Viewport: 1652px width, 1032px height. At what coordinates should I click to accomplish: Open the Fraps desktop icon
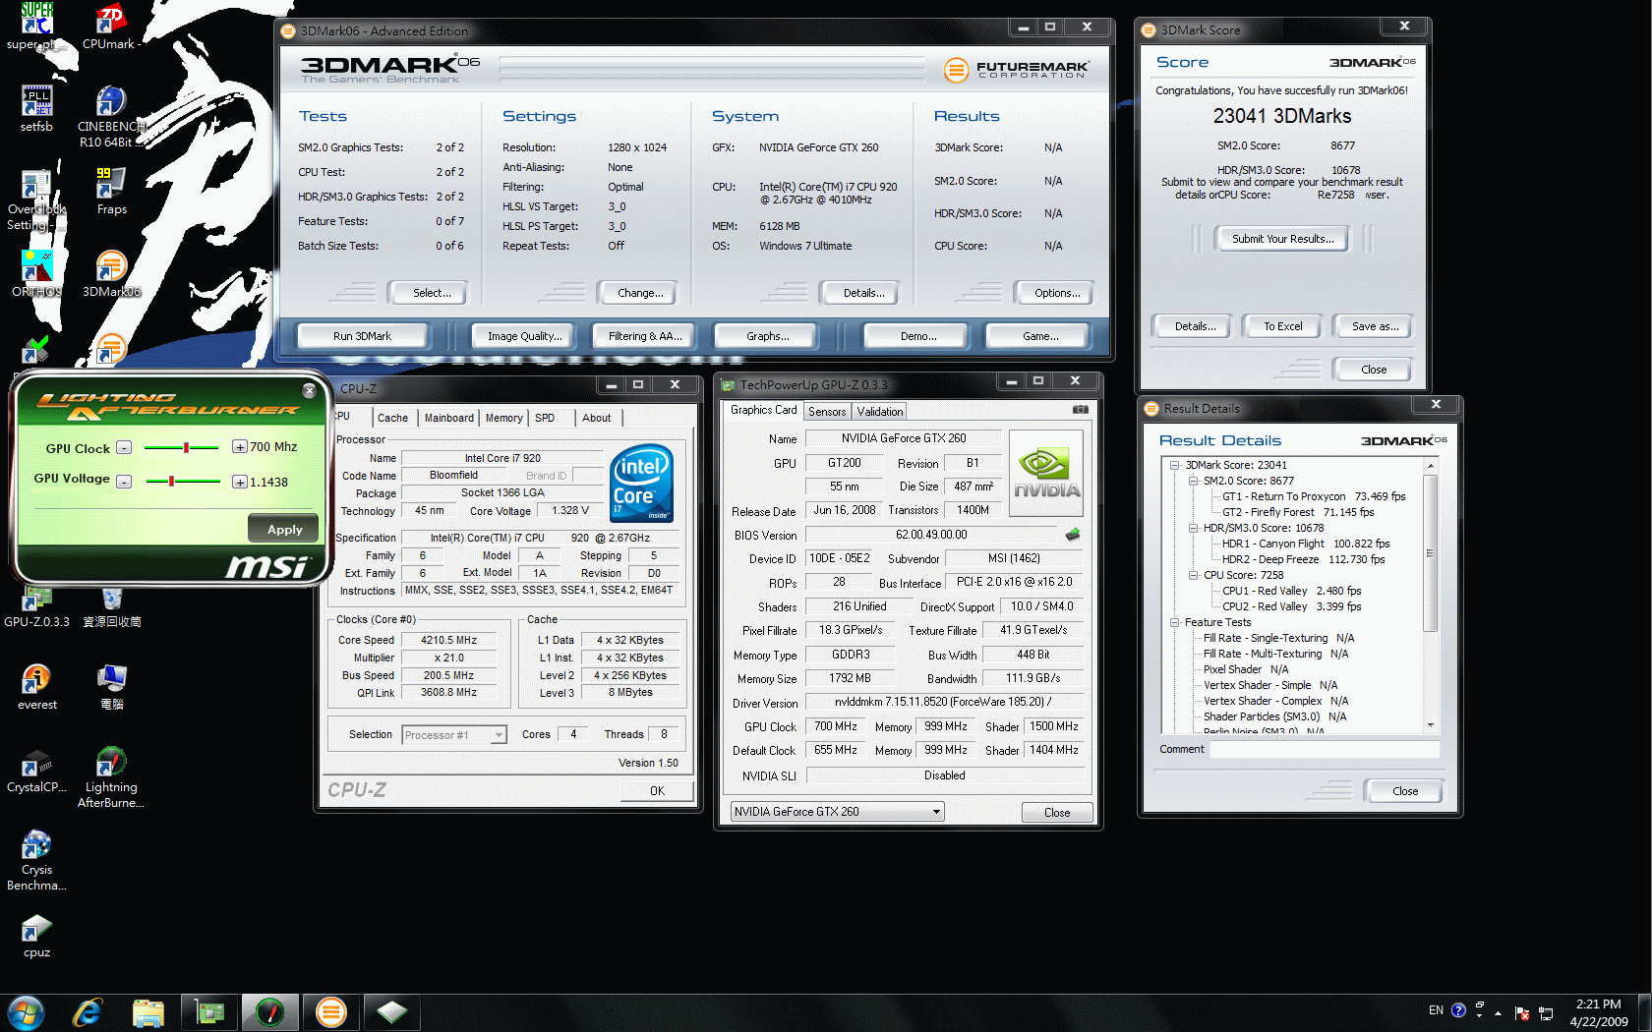pos(111,191)
